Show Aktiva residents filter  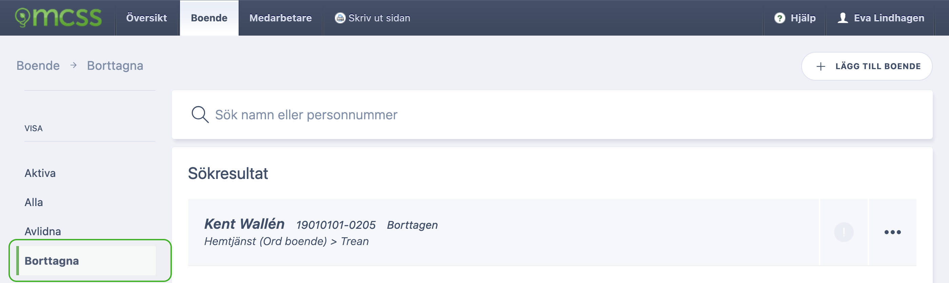click(40, 173)
